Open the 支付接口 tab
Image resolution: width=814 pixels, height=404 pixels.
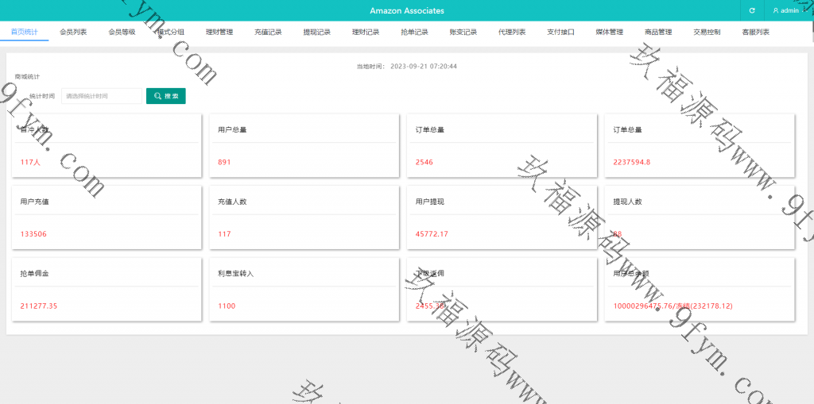point(560,32)
